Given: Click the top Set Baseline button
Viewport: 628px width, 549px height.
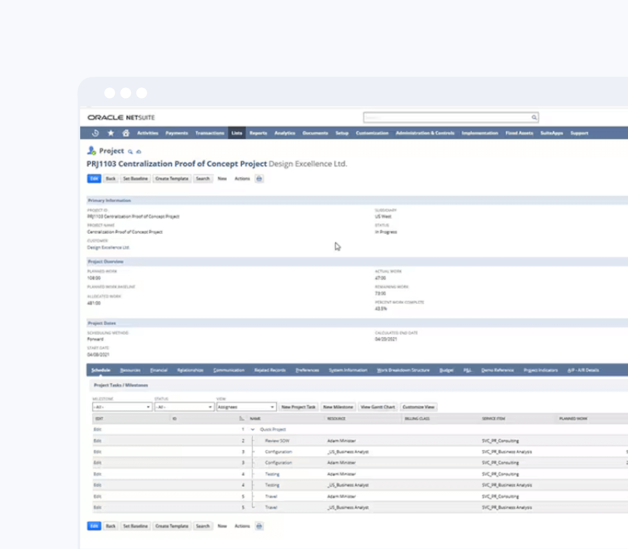Looking at the screenshot, I should tap(135, 179).
